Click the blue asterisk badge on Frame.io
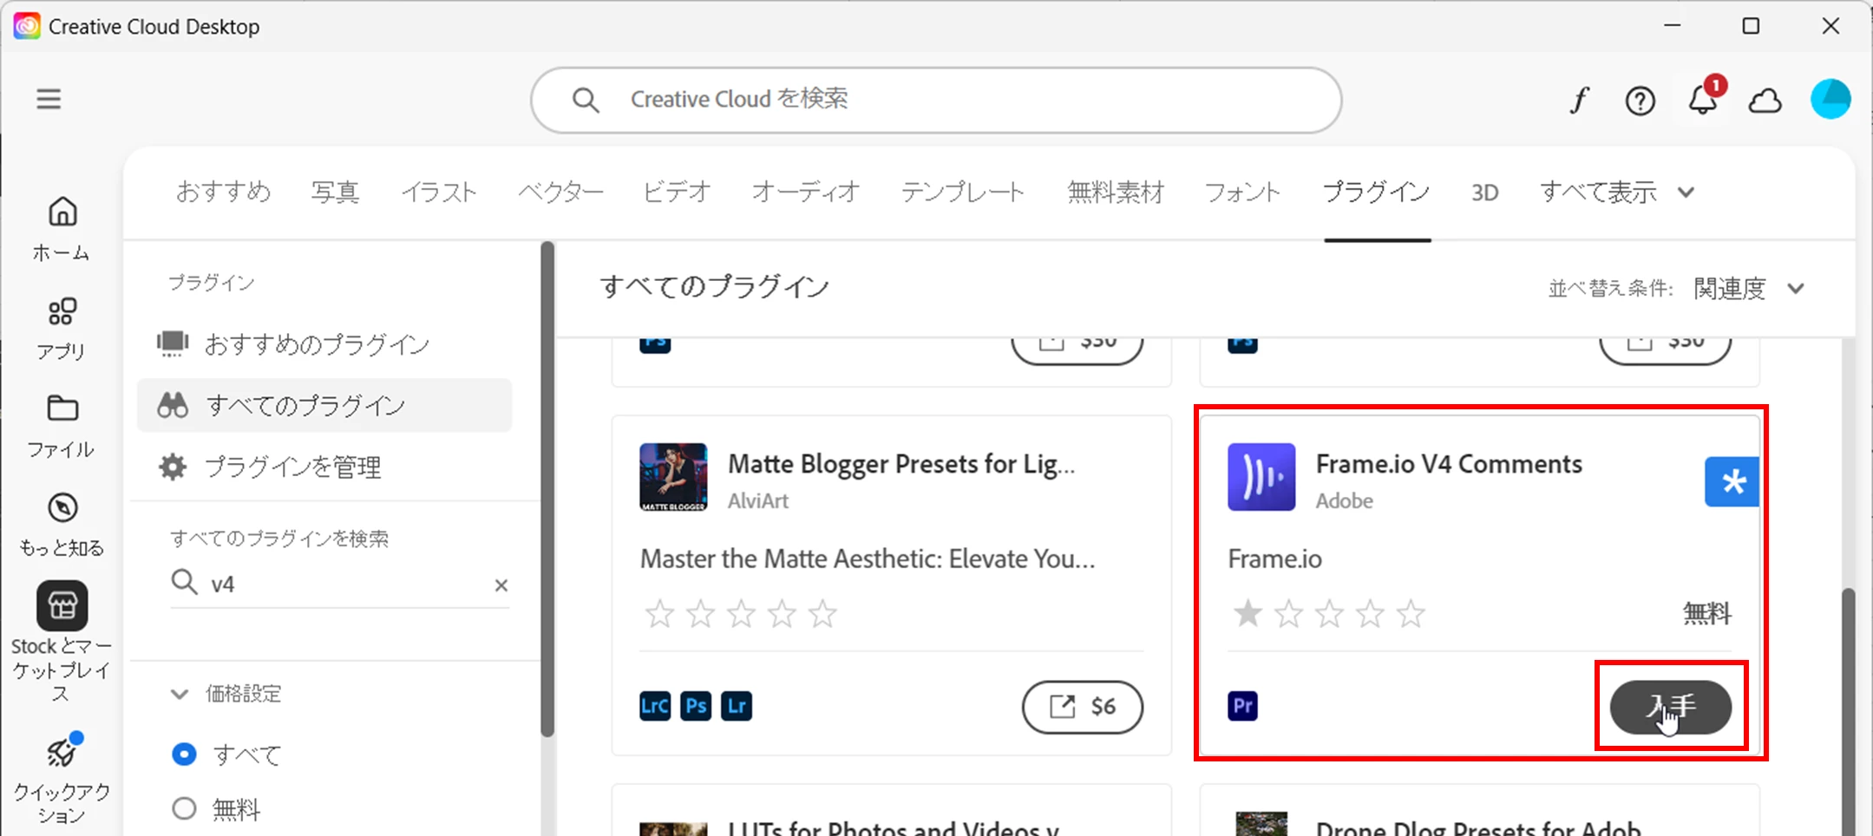 [x=1732, y=481]
